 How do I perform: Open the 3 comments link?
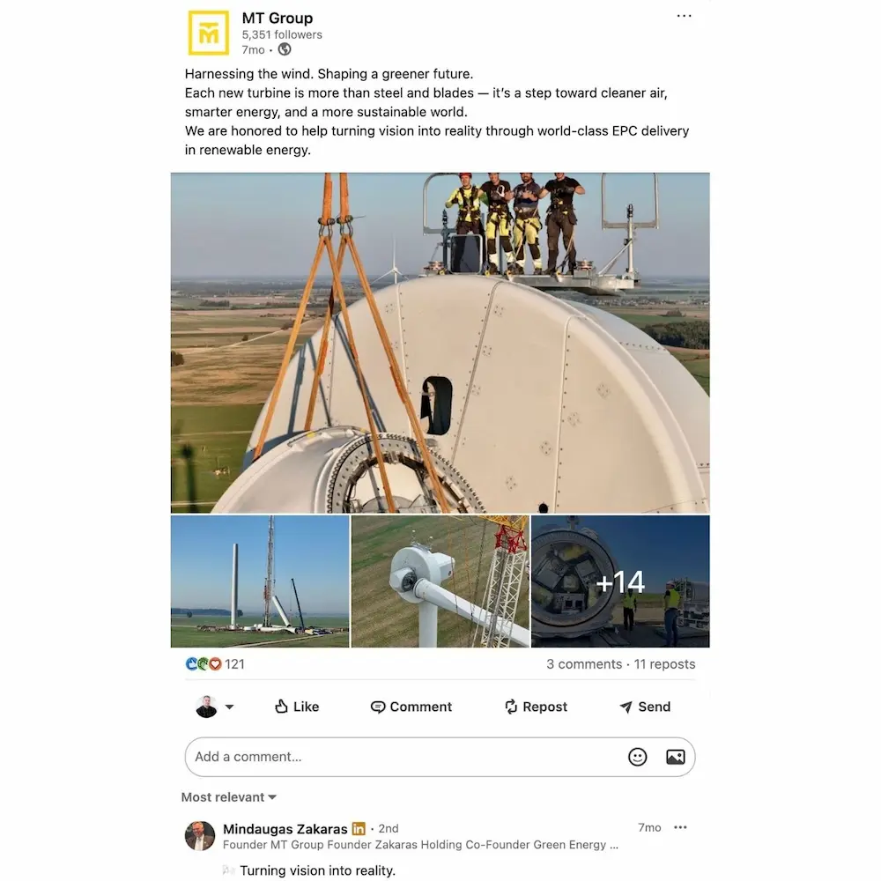coord(584,664)
